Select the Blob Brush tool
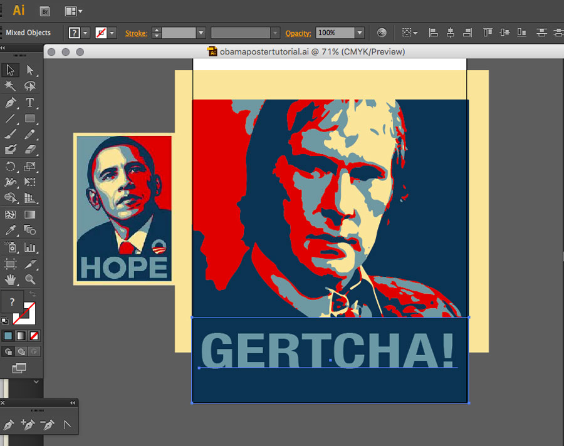564x446 pixels. pyautogui.click(x=10, y=149)
